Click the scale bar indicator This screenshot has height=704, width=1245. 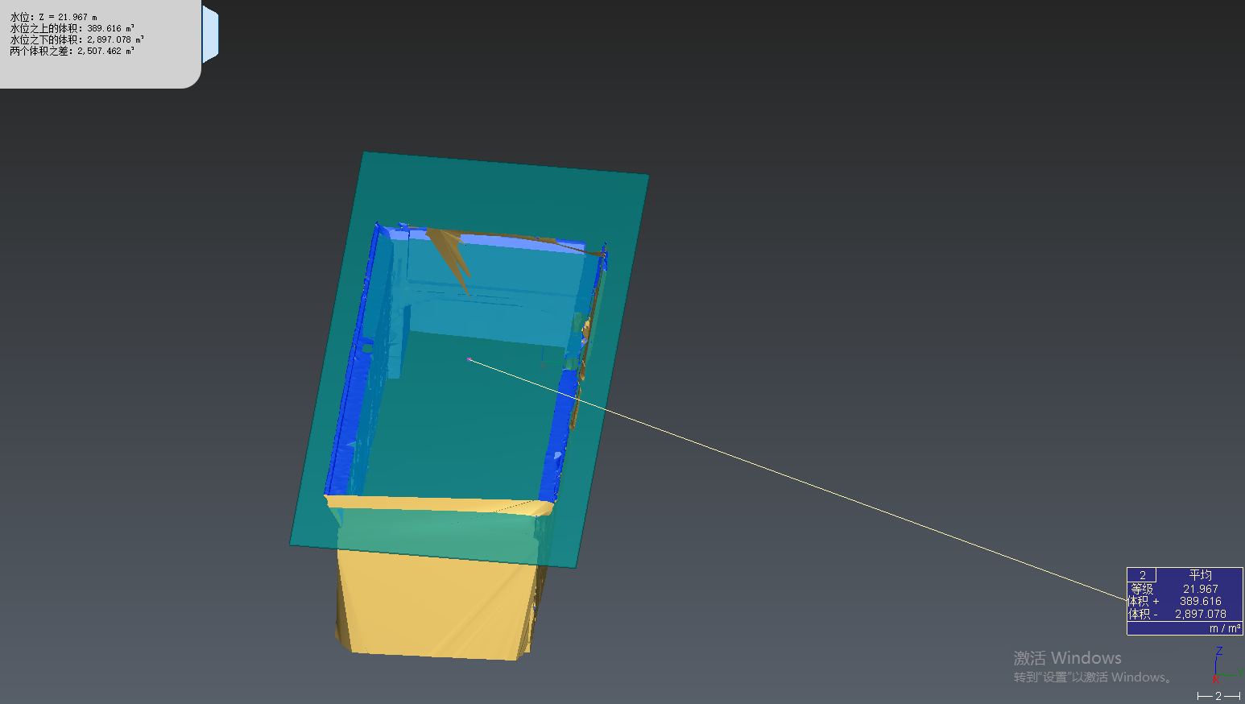click(1218, 696)
